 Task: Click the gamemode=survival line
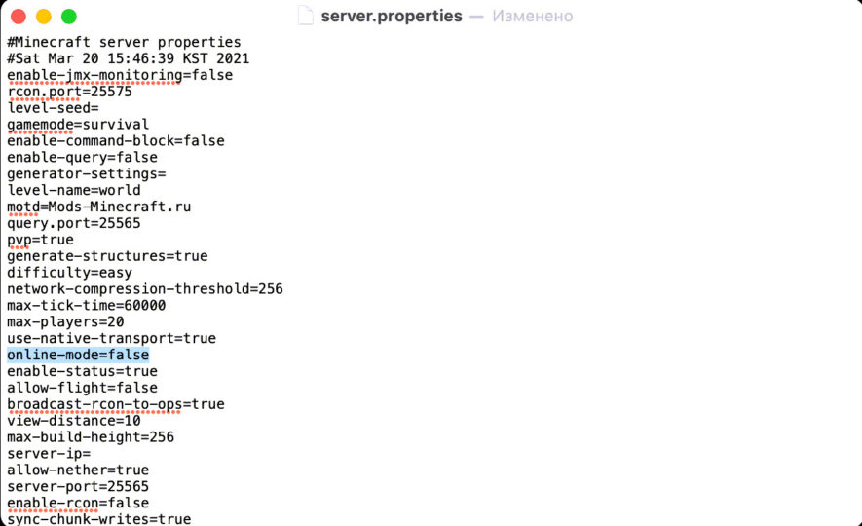coord(78,125)
